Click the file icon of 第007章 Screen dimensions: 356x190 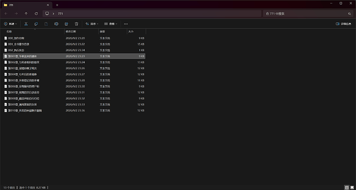6,92
